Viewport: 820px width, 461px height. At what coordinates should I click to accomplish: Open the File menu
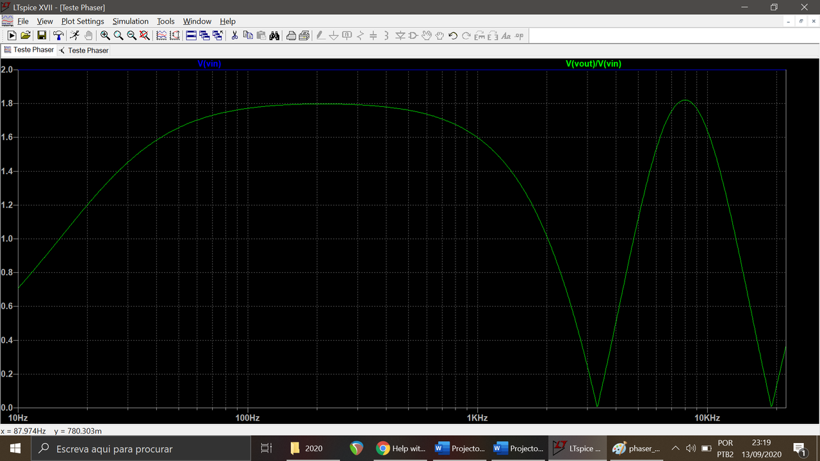tap(23, 21)
